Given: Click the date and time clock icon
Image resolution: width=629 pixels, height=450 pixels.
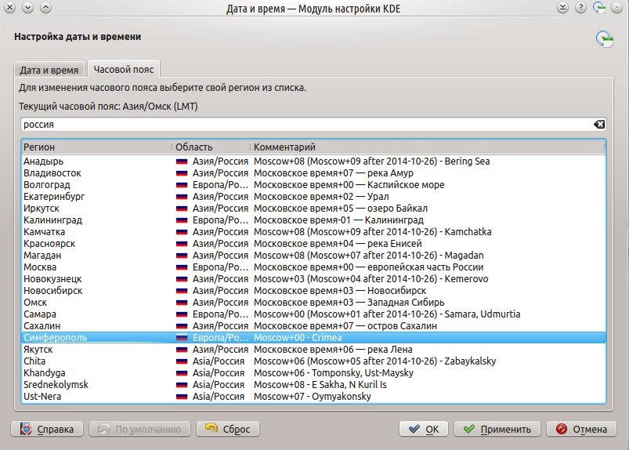Looking at the screenshot, I should click(605, 40).
